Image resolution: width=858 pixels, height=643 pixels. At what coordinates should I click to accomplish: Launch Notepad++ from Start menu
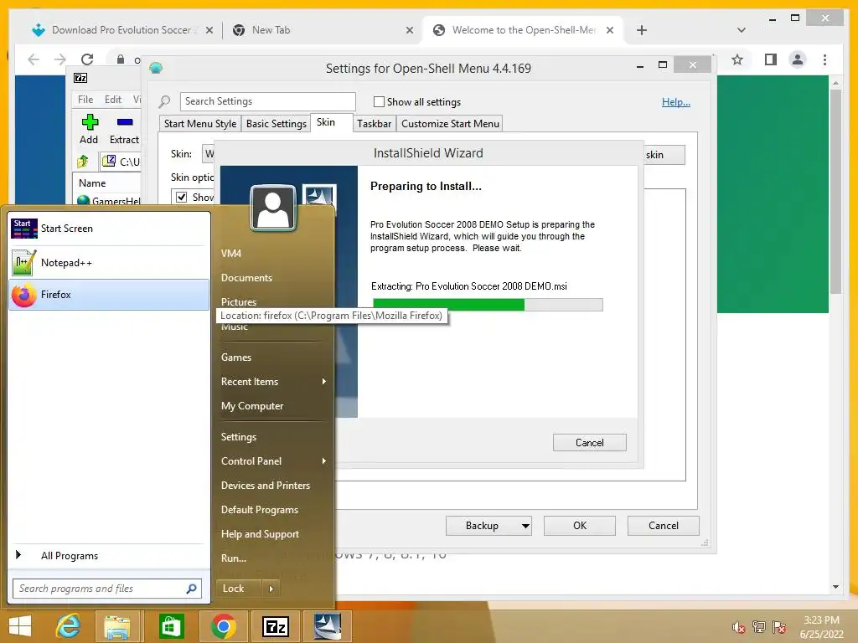[x=109, y=263]
